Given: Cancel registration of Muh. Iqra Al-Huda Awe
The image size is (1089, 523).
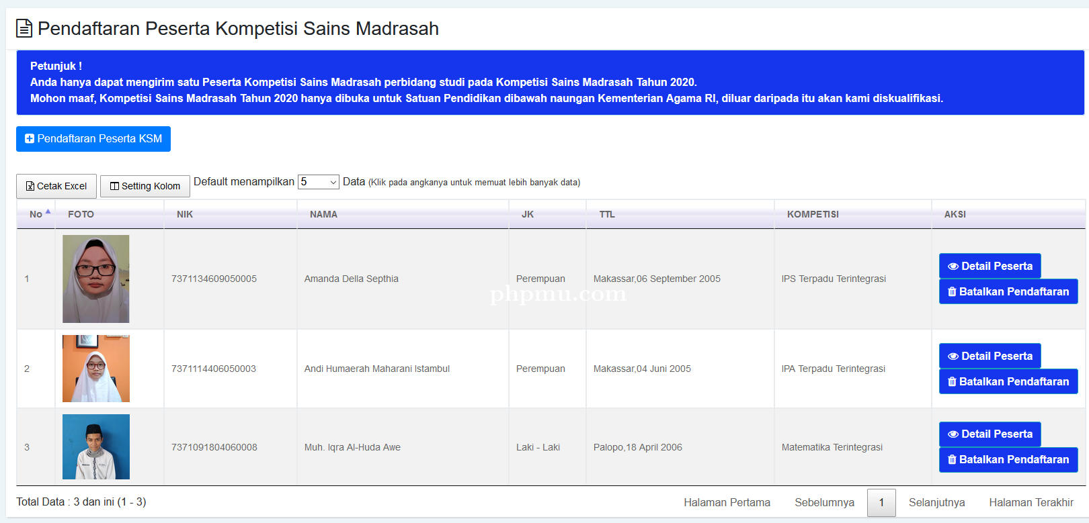Looking at the screenshot, I should (1008, 459).
